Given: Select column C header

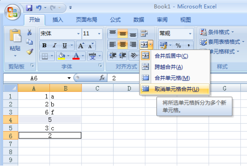Looking at the screenshot, I should pyautogui.click(x=97, y=88).
